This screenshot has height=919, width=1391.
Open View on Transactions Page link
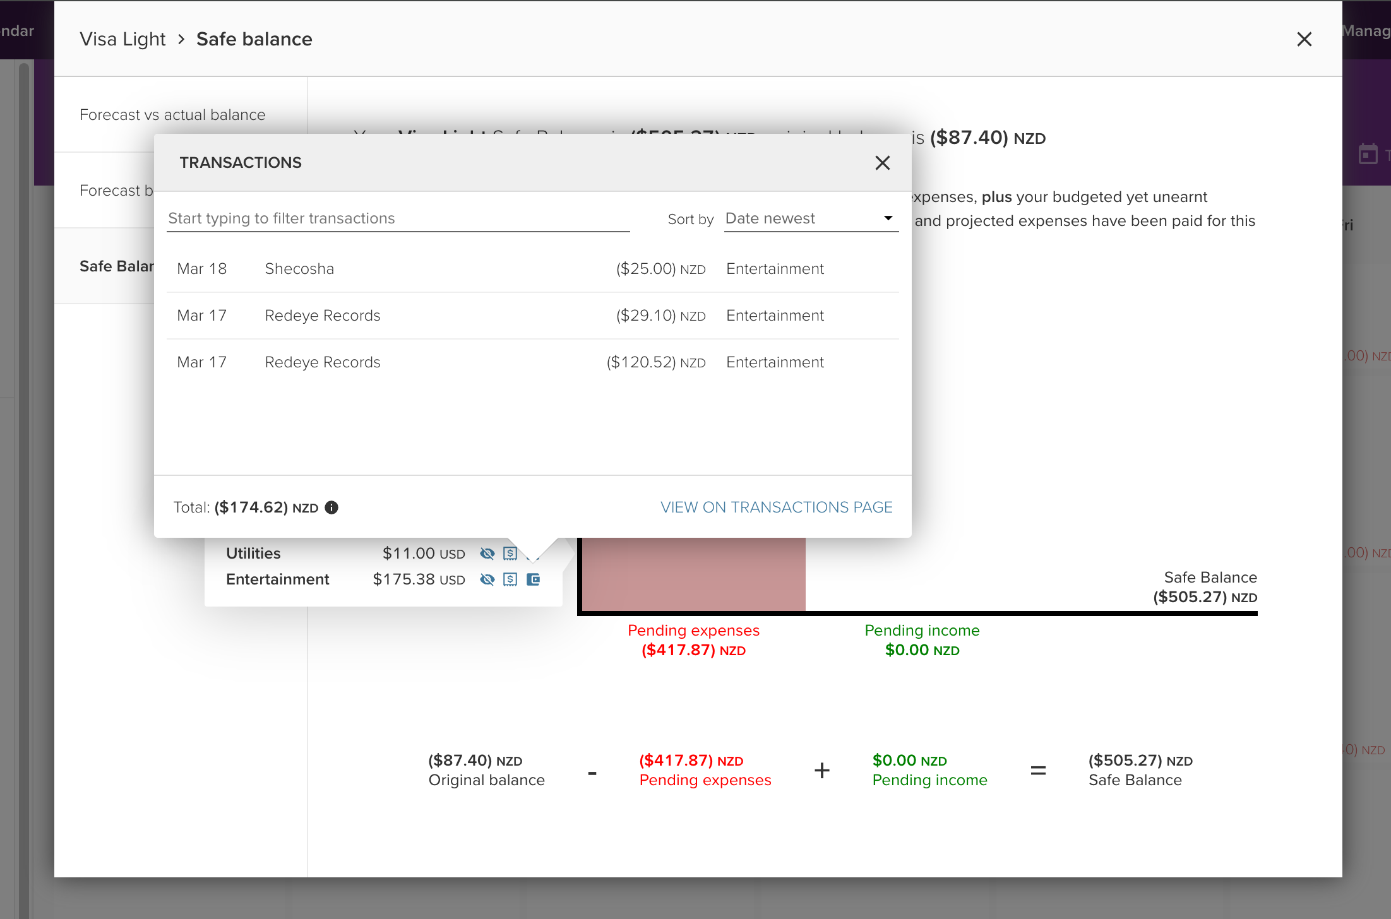pyautogui.click(x=776, y=507)
